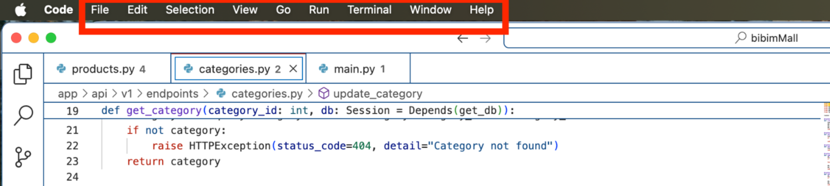
Task: Click "if not category:" on line 21
Action: (176, 131)
